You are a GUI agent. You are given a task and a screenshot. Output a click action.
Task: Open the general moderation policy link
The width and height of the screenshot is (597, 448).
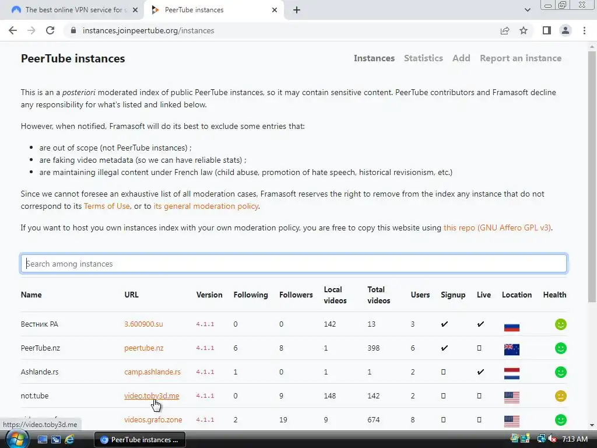(206, 206)
